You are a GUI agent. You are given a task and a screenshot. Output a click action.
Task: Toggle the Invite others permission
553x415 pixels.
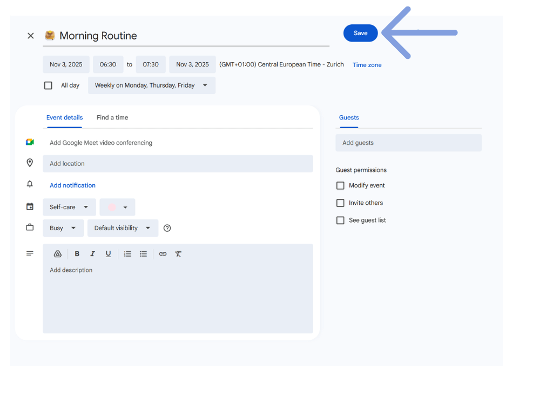pos(340,203)
